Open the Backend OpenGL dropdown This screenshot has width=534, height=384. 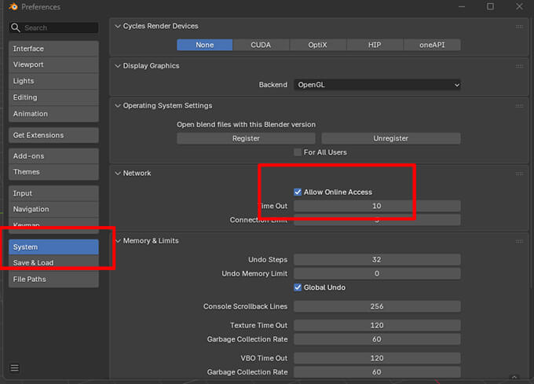pos(377,85)
